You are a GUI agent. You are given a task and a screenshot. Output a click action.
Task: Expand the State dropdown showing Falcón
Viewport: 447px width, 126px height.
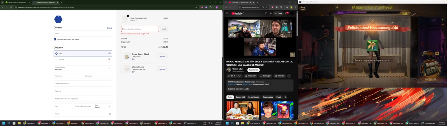[103, 106]
